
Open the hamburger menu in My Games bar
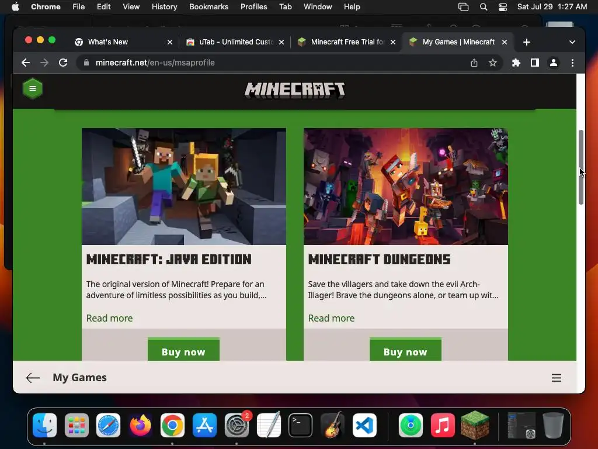click(x=557, y=378)
